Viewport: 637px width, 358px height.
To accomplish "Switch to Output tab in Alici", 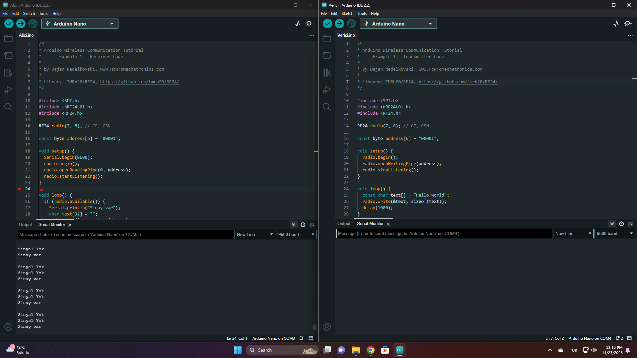I will coord(25,224).
